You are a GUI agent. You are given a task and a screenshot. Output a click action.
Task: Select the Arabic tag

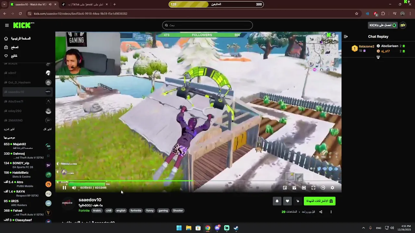97,211
